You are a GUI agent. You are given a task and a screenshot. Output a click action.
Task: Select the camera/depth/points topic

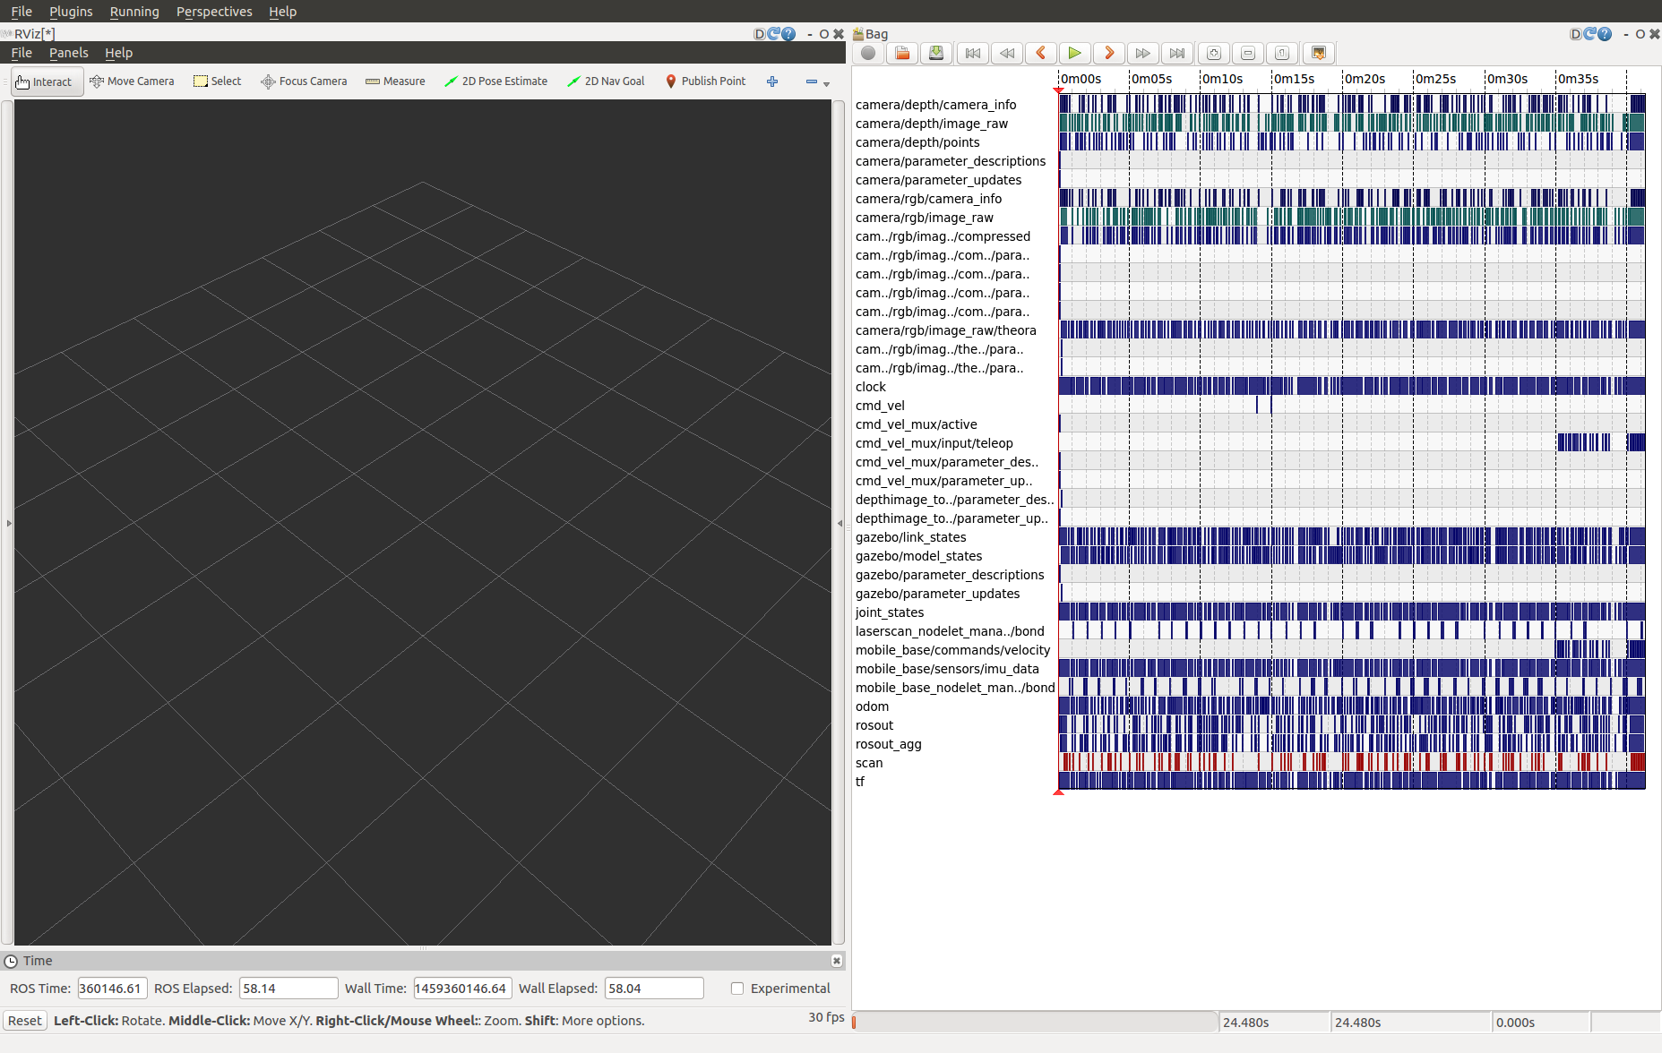(917, 142)
